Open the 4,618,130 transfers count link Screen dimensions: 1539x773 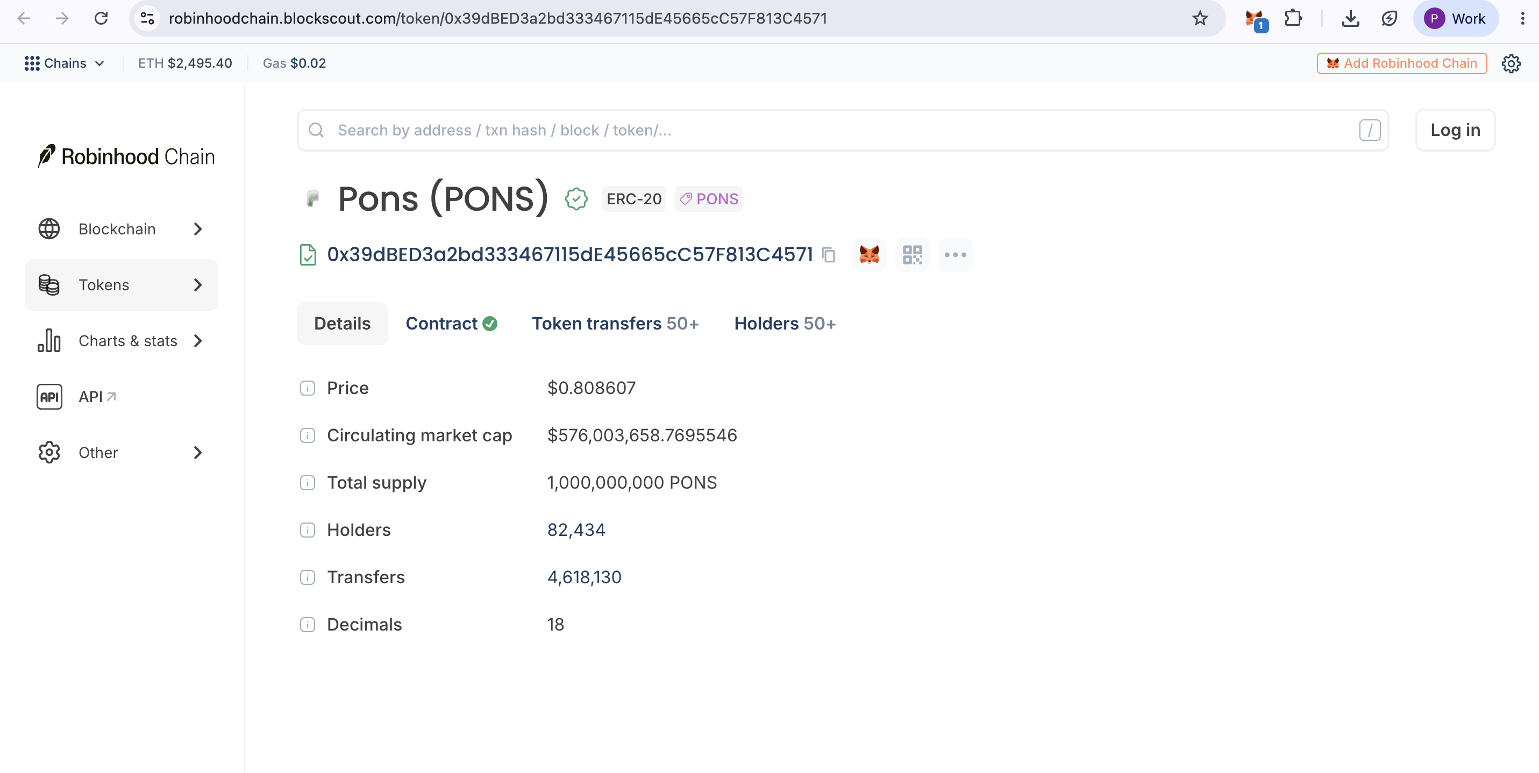coord(585,577)
